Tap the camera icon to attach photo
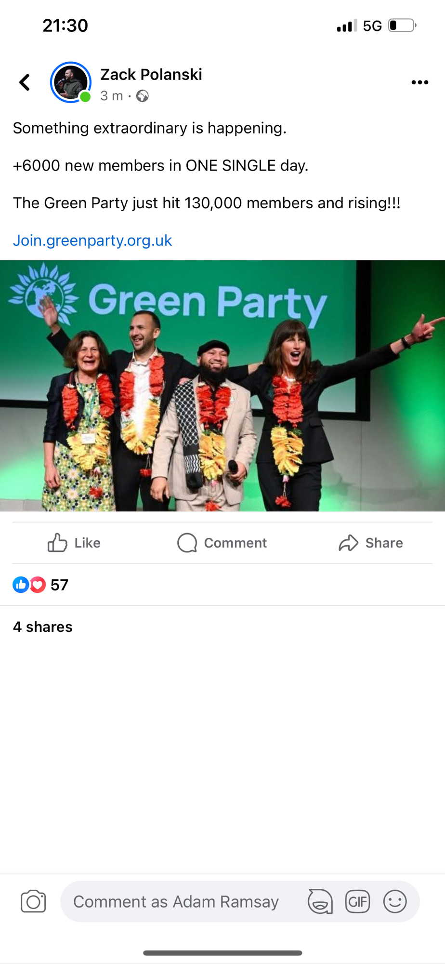 click(x=33, y=901)
